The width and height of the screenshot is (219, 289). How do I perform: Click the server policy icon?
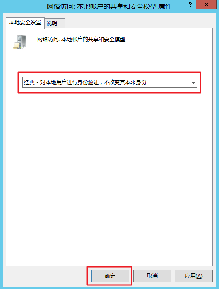19,42
